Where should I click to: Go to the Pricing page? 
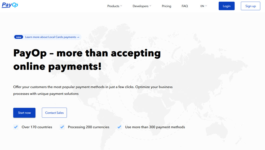click(x=166, y=6)
